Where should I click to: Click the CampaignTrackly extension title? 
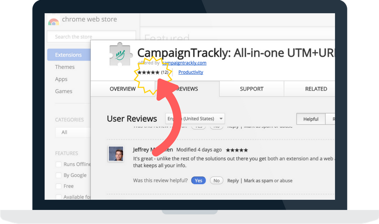[x=236, y=53]
